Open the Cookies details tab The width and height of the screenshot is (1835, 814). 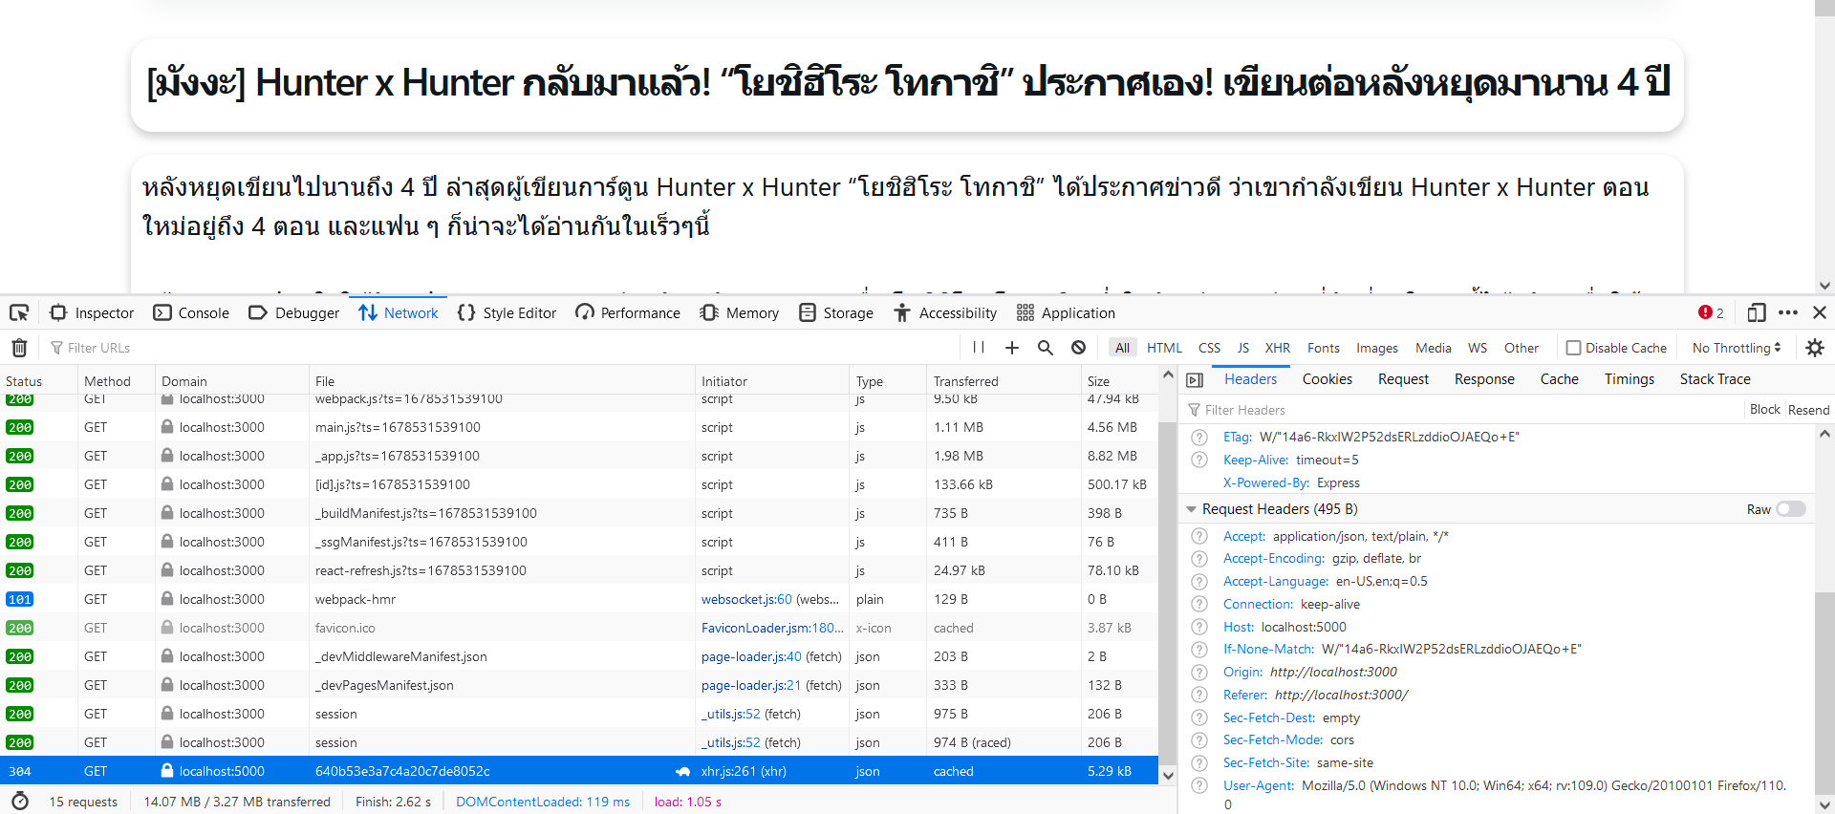1328,379
